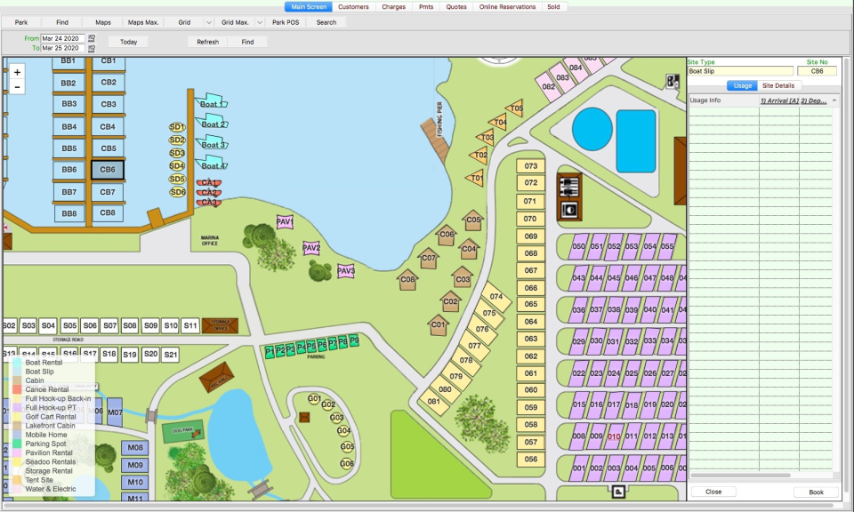The width and height of the screenshot is (854, 512).
Task: Collapse the Usage Info column with the chevron
Action: click(835, 100)
